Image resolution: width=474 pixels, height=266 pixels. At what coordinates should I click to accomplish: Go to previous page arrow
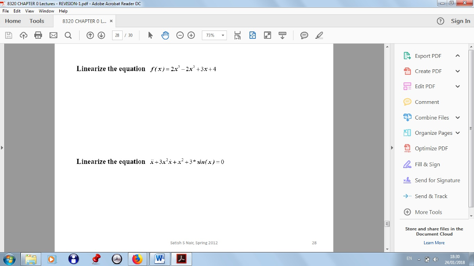[90, 35]
